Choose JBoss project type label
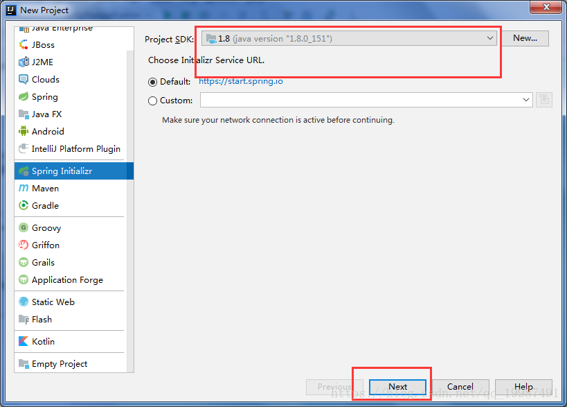The height and width of the screenshot is (407, 567). (43, 45)
